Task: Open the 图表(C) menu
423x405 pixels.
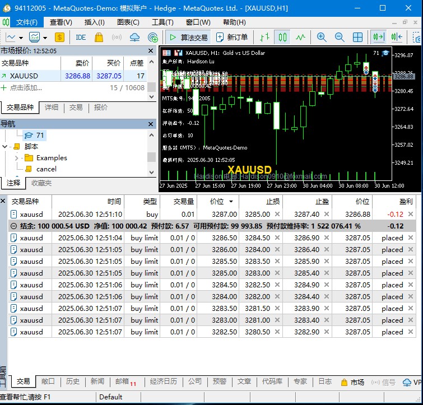Action: click(128, 22)
